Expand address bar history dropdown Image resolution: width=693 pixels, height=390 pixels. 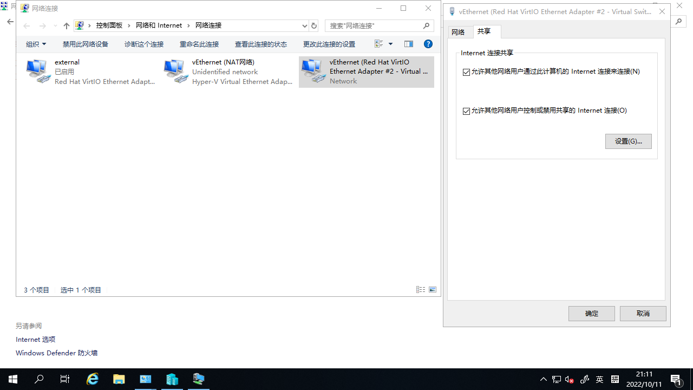305,25
